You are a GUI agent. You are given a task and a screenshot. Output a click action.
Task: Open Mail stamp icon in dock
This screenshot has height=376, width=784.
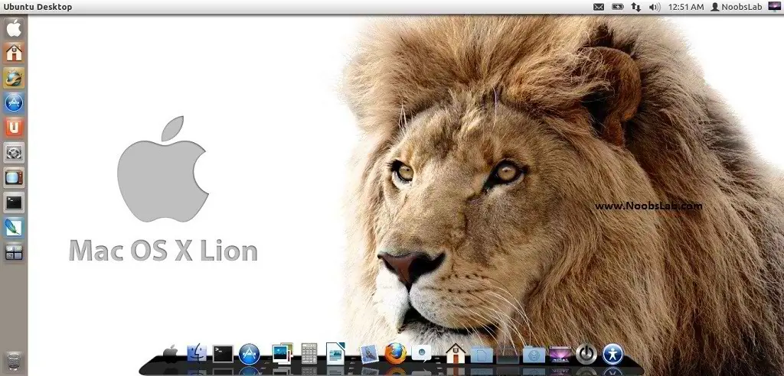pyautogui.click(x=369, y=354)
